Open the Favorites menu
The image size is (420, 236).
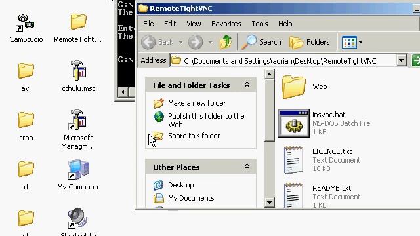226,24
